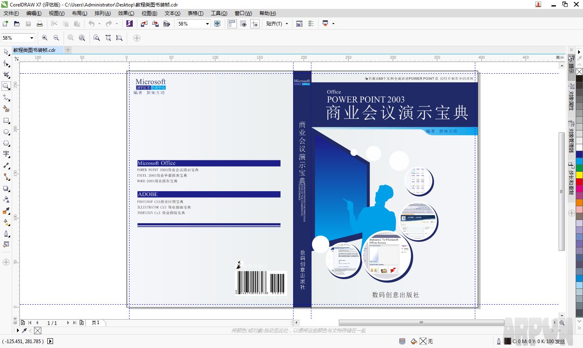Go to the 页1 page tab
The height and width of the screenshot is (348, 583).
pos(95,323)
